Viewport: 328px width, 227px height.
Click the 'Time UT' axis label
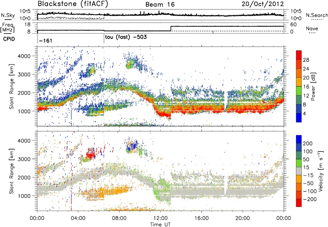pyautogui.click(x=160, y=224)
